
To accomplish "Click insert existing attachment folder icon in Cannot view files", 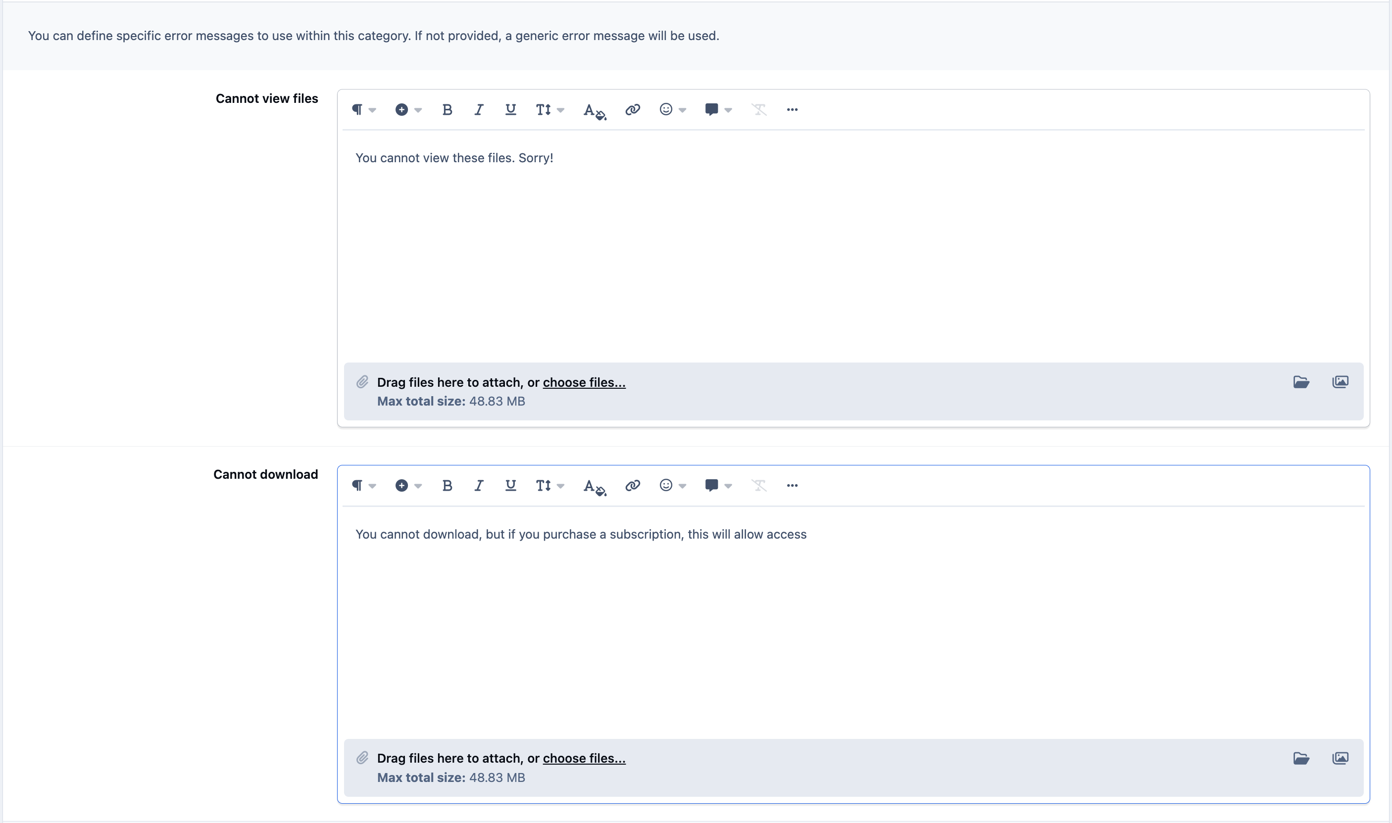I will coord(1301,382).
